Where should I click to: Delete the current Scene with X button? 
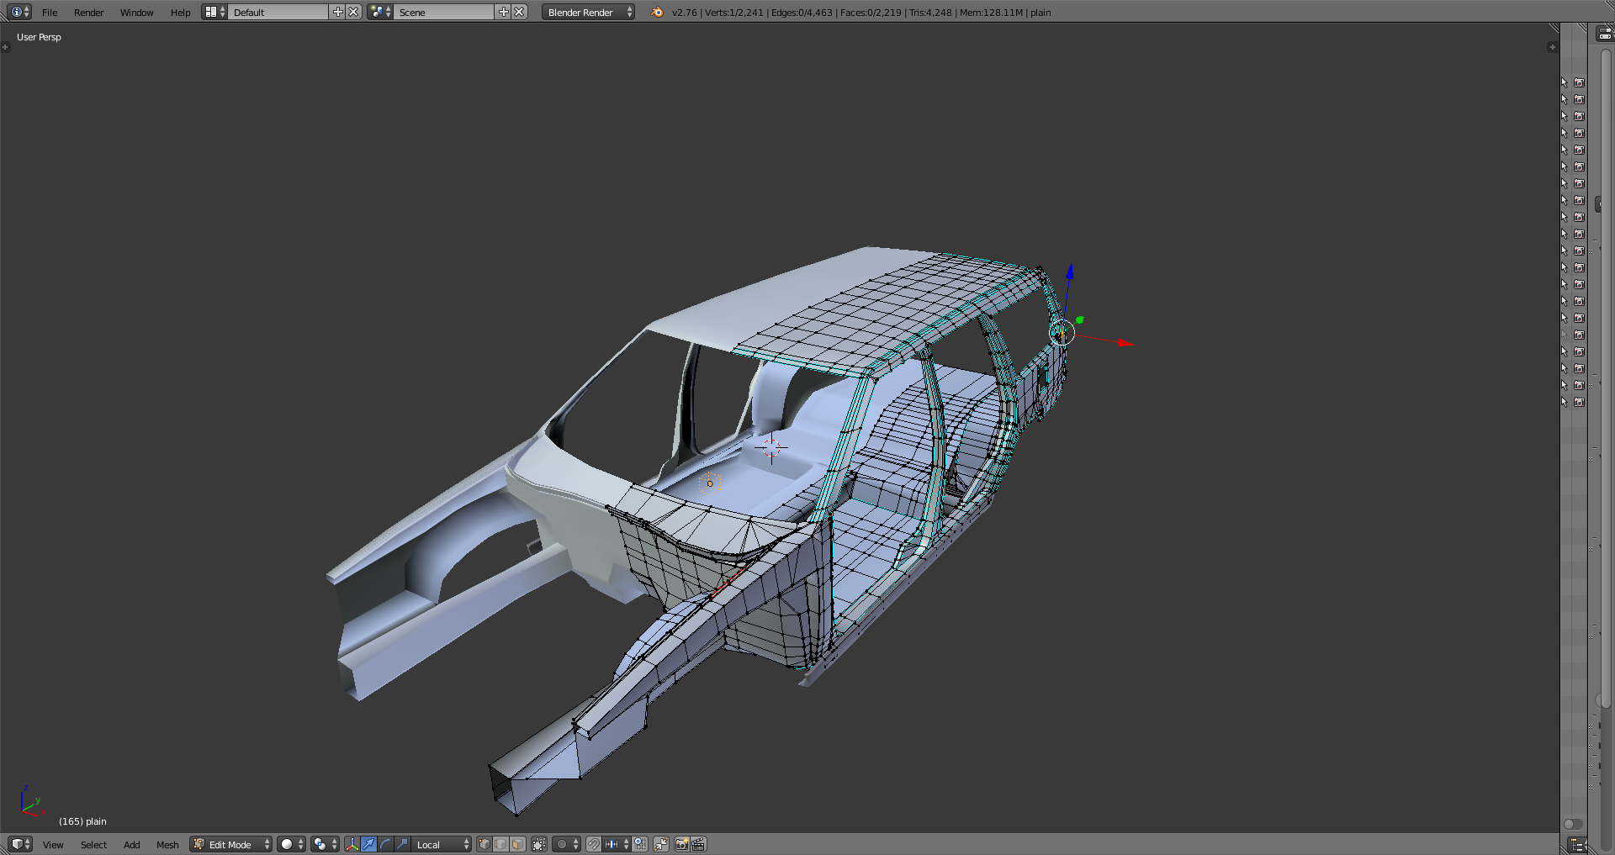tap(520, 12)
